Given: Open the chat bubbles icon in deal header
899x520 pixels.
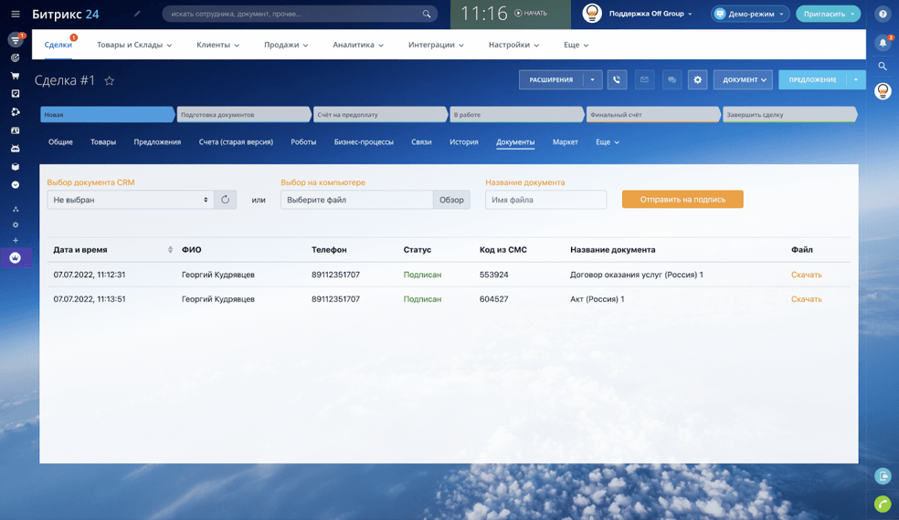Looking at the screenshot, I should (672, 80).
